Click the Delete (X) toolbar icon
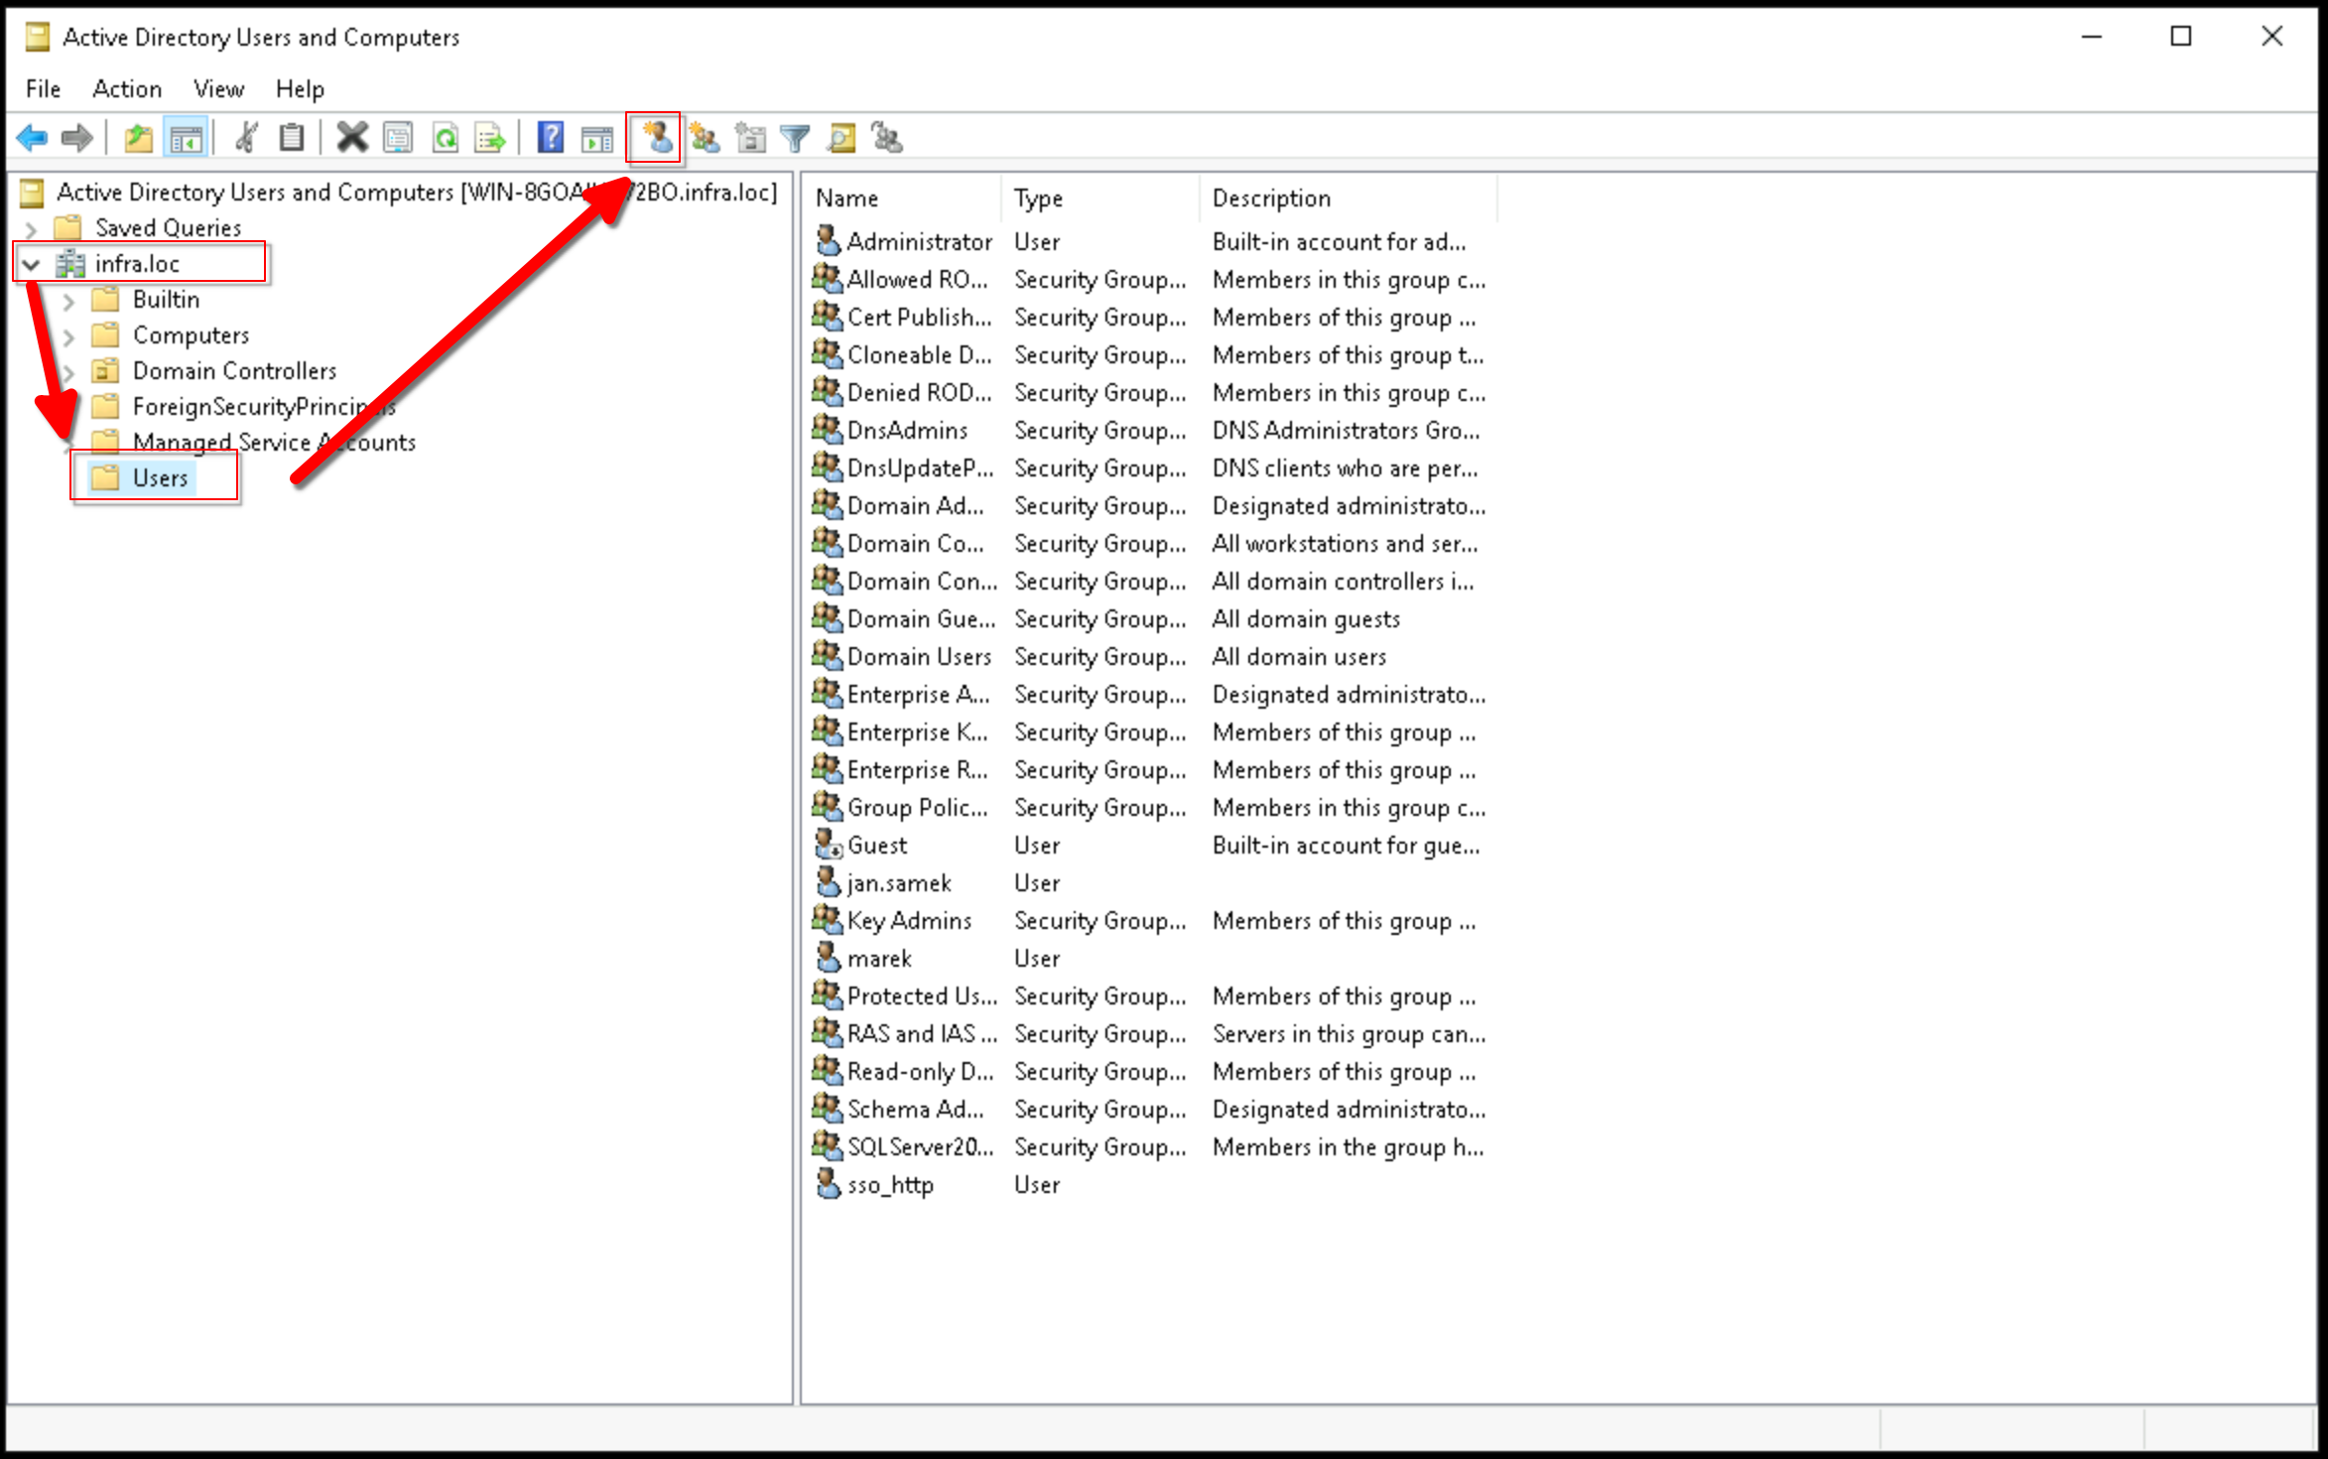The width and height of the screenshot is (2328, 1459). [352, 138]
